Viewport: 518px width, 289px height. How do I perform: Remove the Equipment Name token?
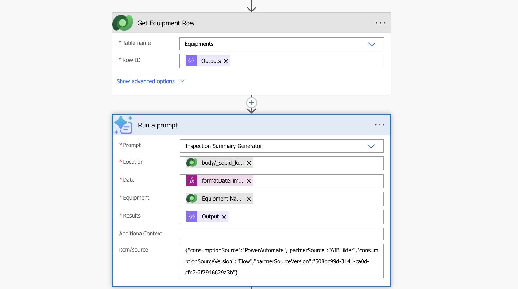click(249, 199)
